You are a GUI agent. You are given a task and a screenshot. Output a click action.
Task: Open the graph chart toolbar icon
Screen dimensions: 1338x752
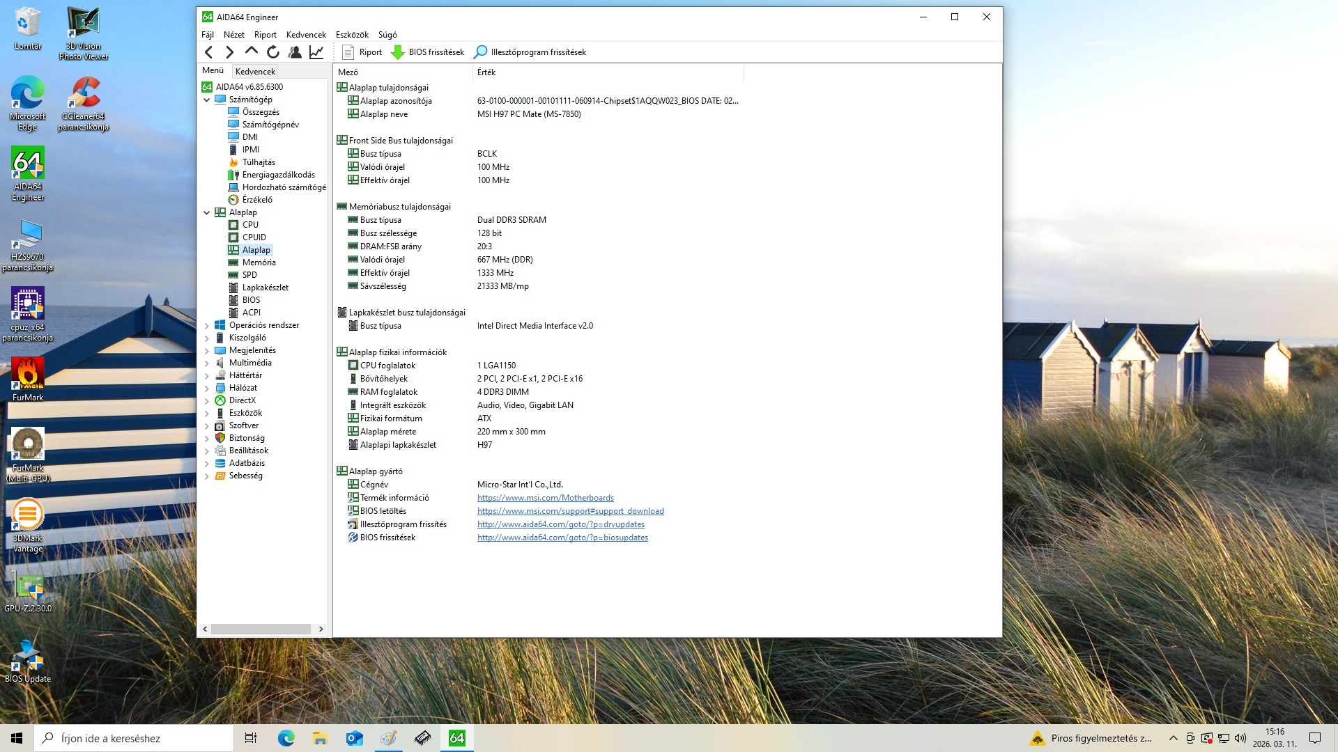pos(316,52)
